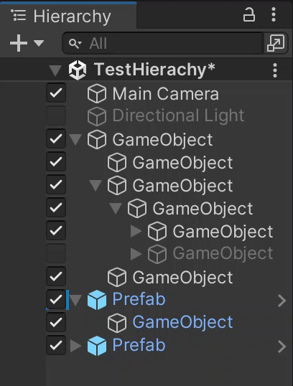Click the blue prefab cube icon of the expanded Prefab
The width and height of the screenshot is (293, 386).
(x=97, y=300)
